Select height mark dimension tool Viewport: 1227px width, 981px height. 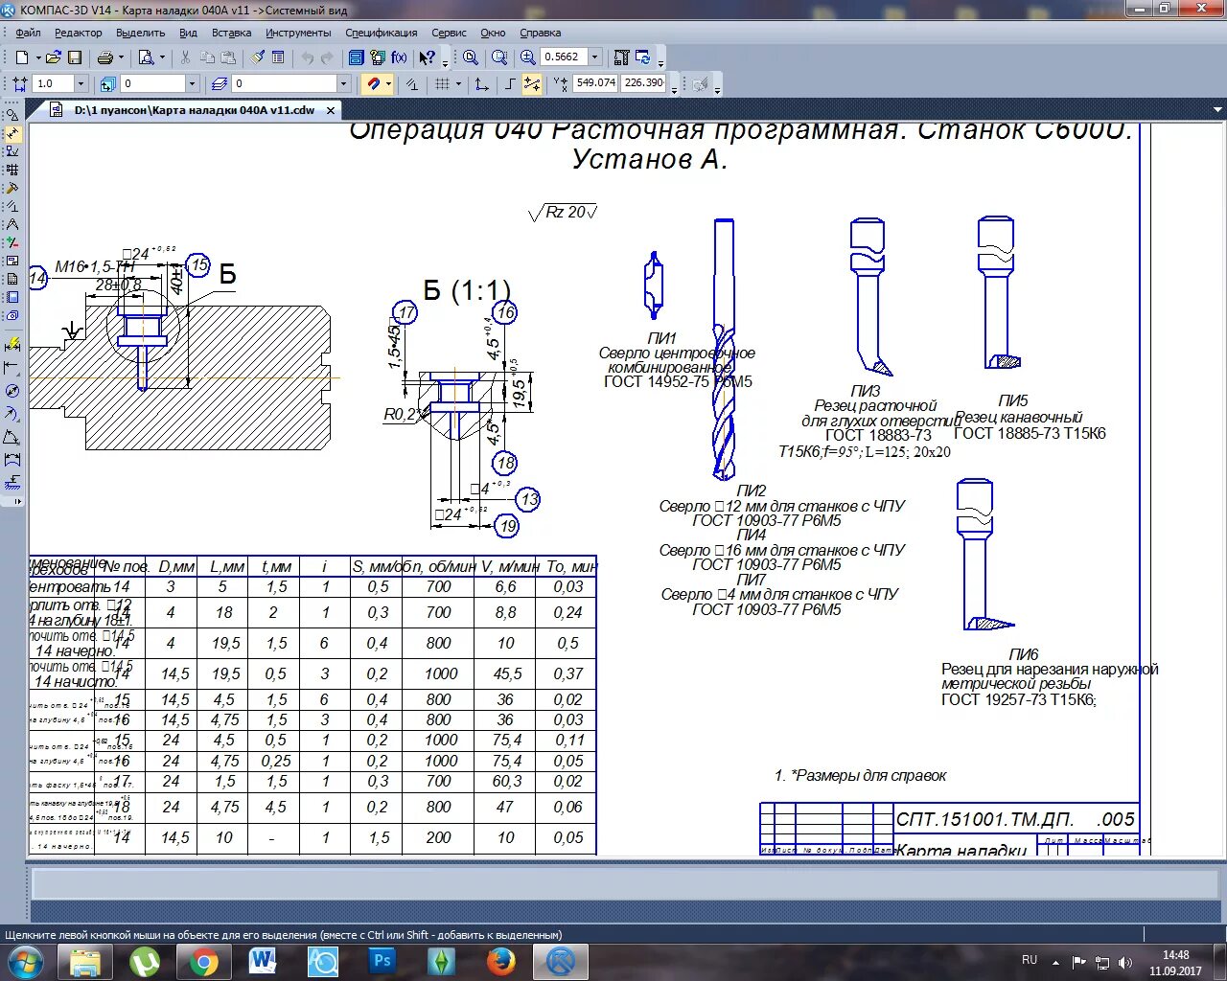tap(12, 482)
